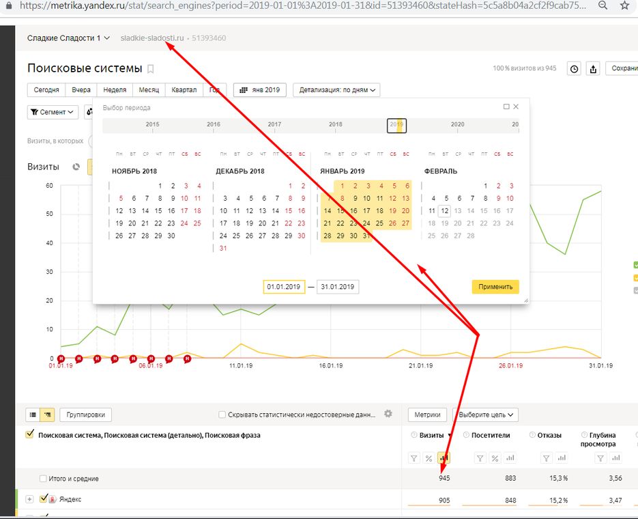Click the bookmark flag beside Поисковые системы
This screenshot has height=519, width=638.
coord(151,69)
